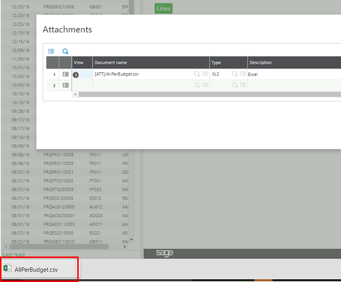Select row PRQFR0110005 in background list

(x=65, y=163)
